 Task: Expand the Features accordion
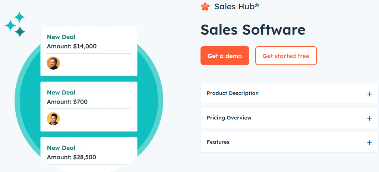pyautogui.click(x=289, y=142)
